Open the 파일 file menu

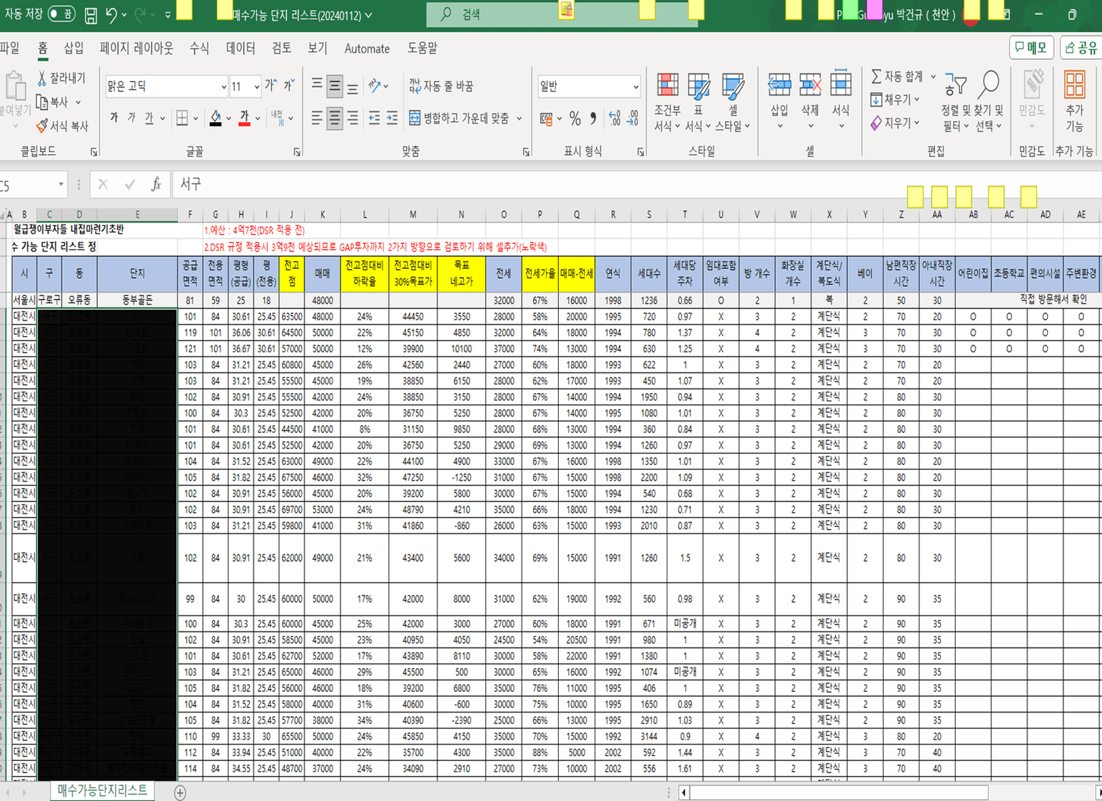[x=9, y=48]
